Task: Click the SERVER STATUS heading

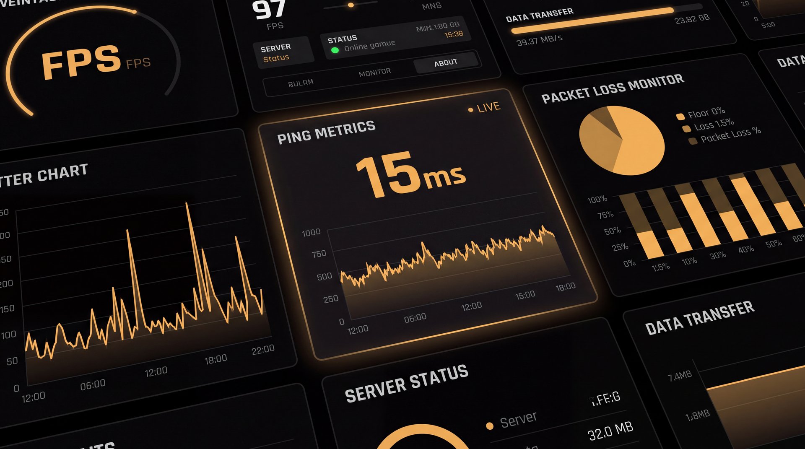Action: click(406, 384)
